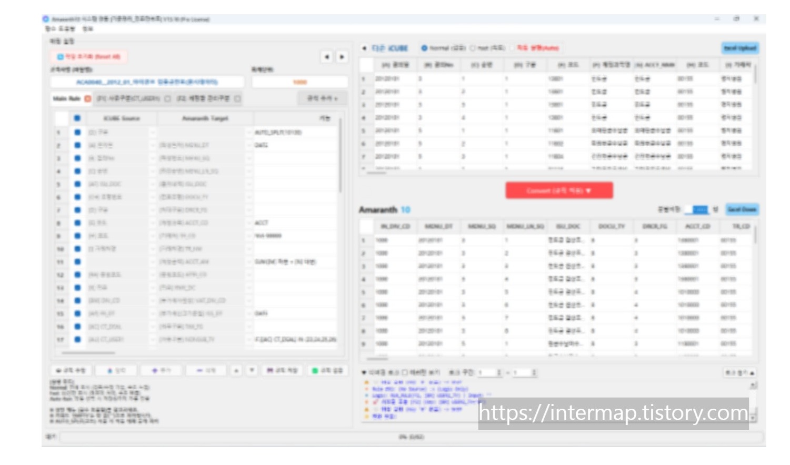Click the Reset All icon button

pos(88,56)
